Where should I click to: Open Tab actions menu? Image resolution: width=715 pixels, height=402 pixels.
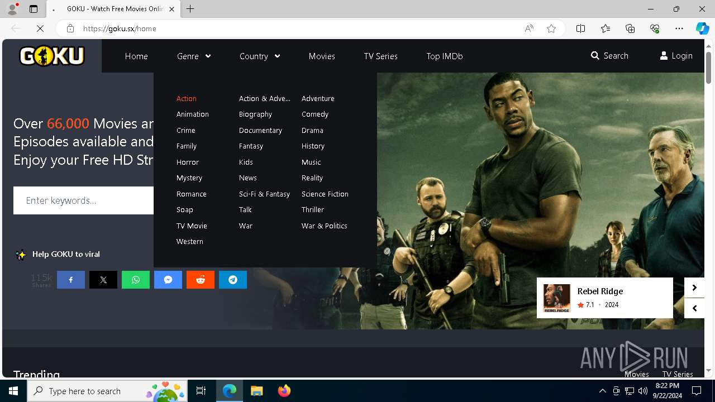[x=34, y=9]
